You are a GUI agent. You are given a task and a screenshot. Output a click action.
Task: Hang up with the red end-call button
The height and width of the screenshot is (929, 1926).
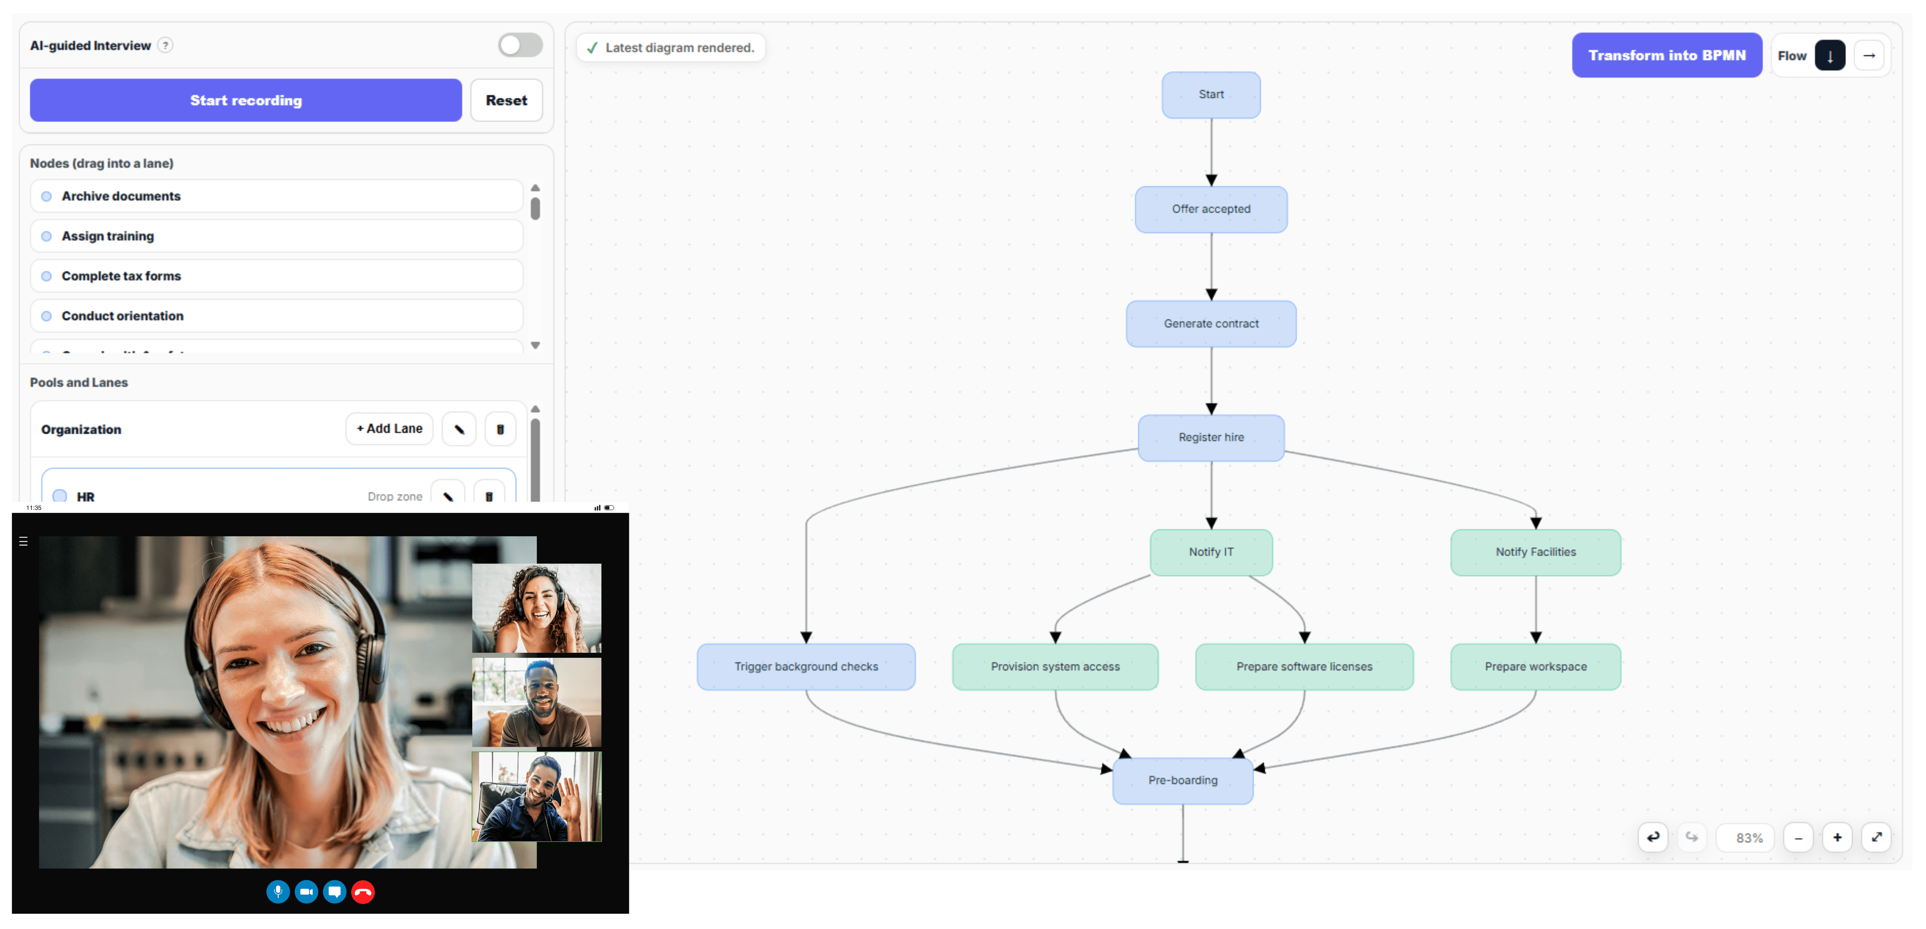pyautogui.click(x=363, y=892)
